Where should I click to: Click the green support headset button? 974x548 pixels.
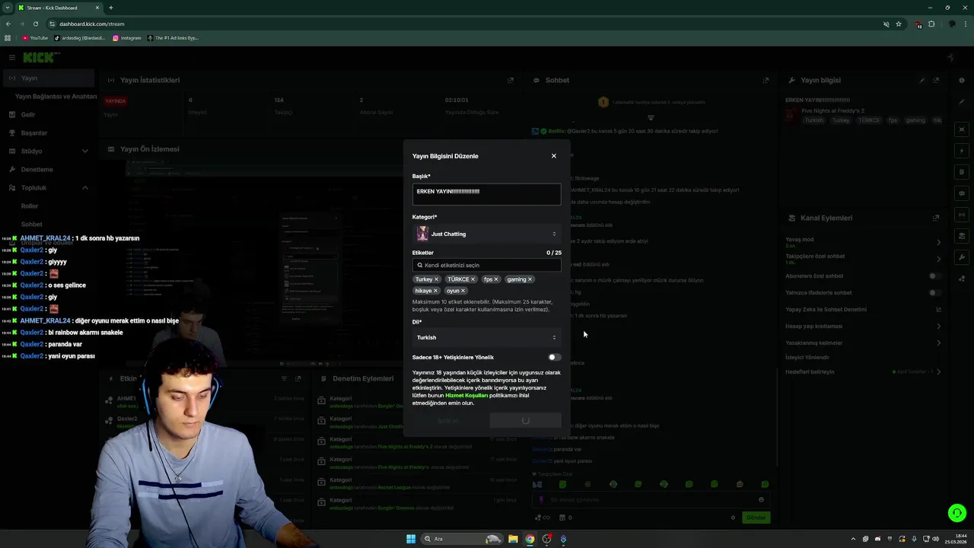(956, 513)
